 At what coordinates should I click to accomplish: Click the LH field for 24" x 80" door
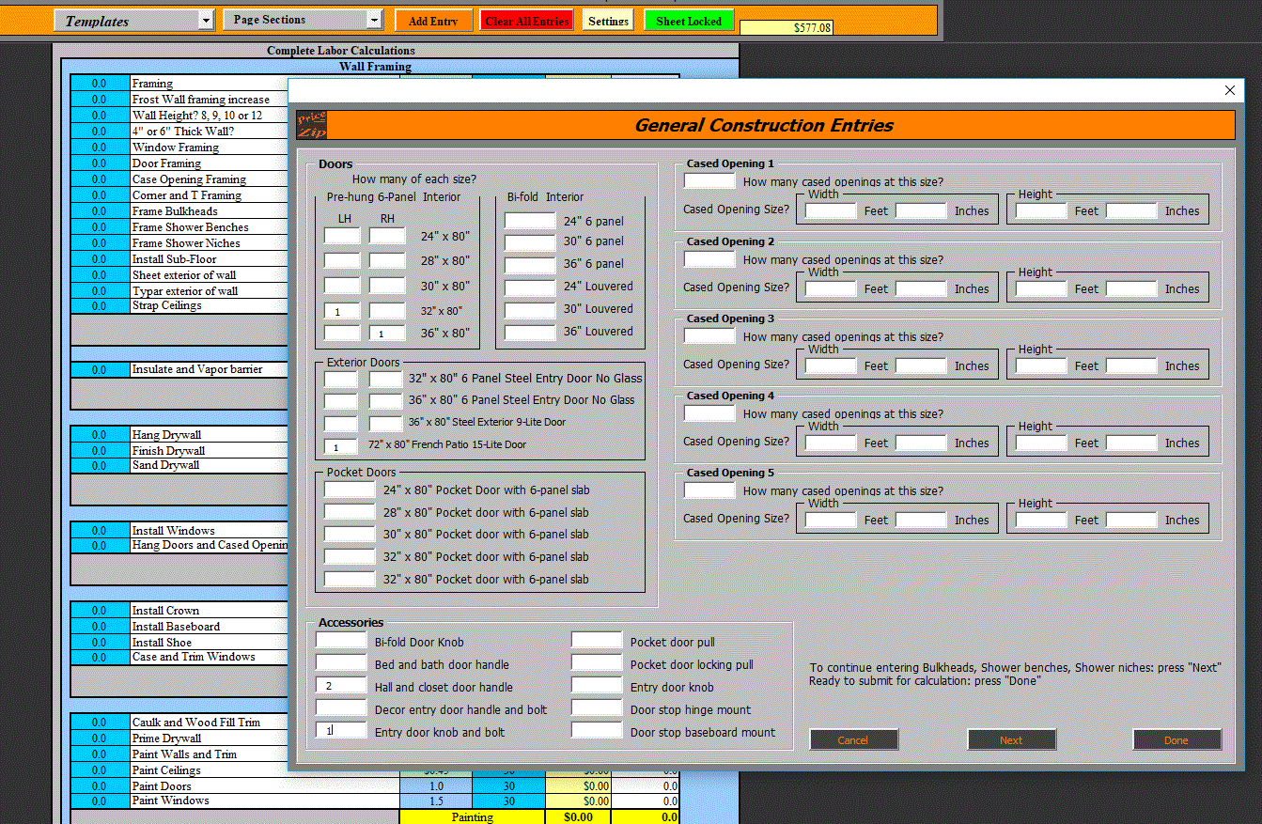(342, 236)
